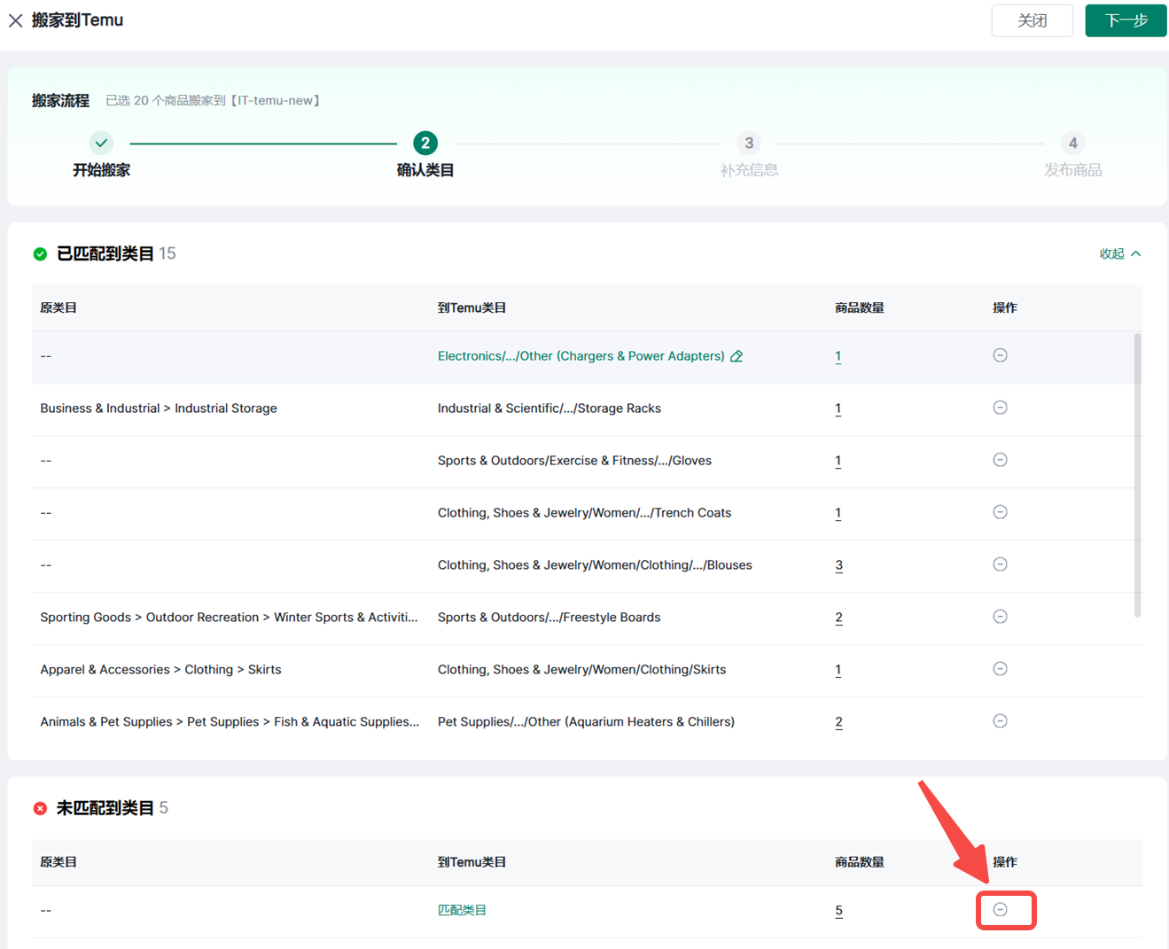The height and width of the screenshot is (949, 1169).
Task: Click the 下一步 next step button
Action: click(x=1126, y=20)
